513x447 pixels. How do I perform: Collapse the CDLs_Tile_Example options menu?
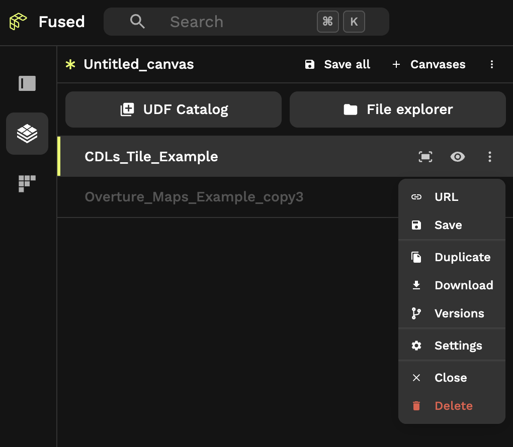(490, 157)
